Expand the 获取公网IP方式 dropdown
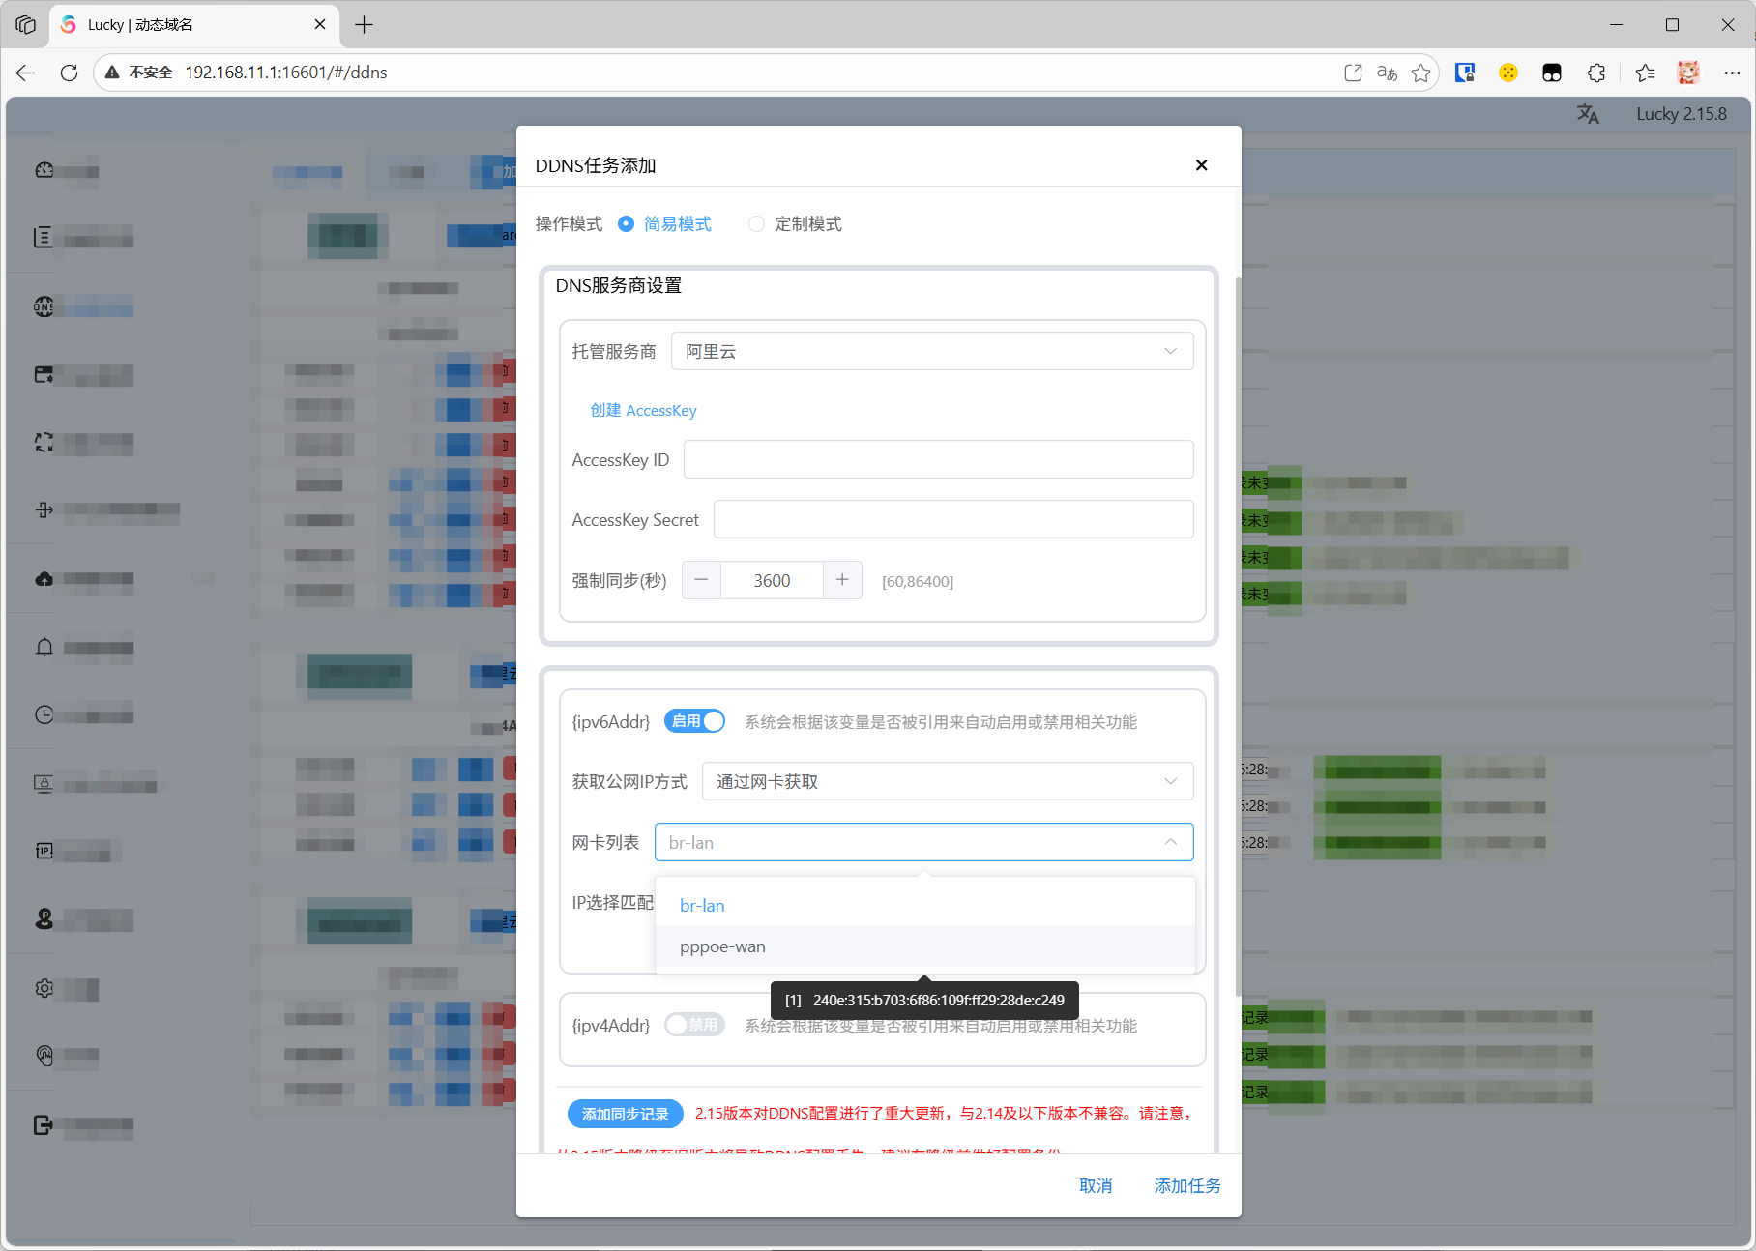The image size is (1756, 1251). point(947,781)
